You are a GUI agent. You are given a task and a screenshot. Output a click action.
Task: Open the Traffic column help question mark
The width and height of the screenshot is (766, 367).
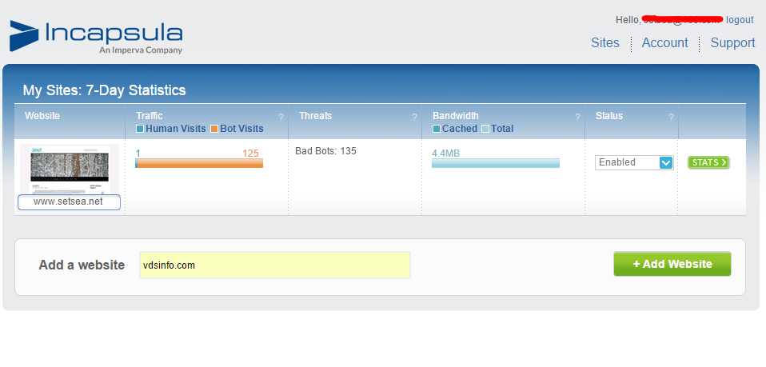[x=281, y=118]
